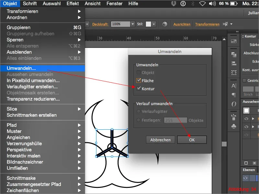Open the Transform panel icon
This screenshot has height=194, width=259.
233,72
